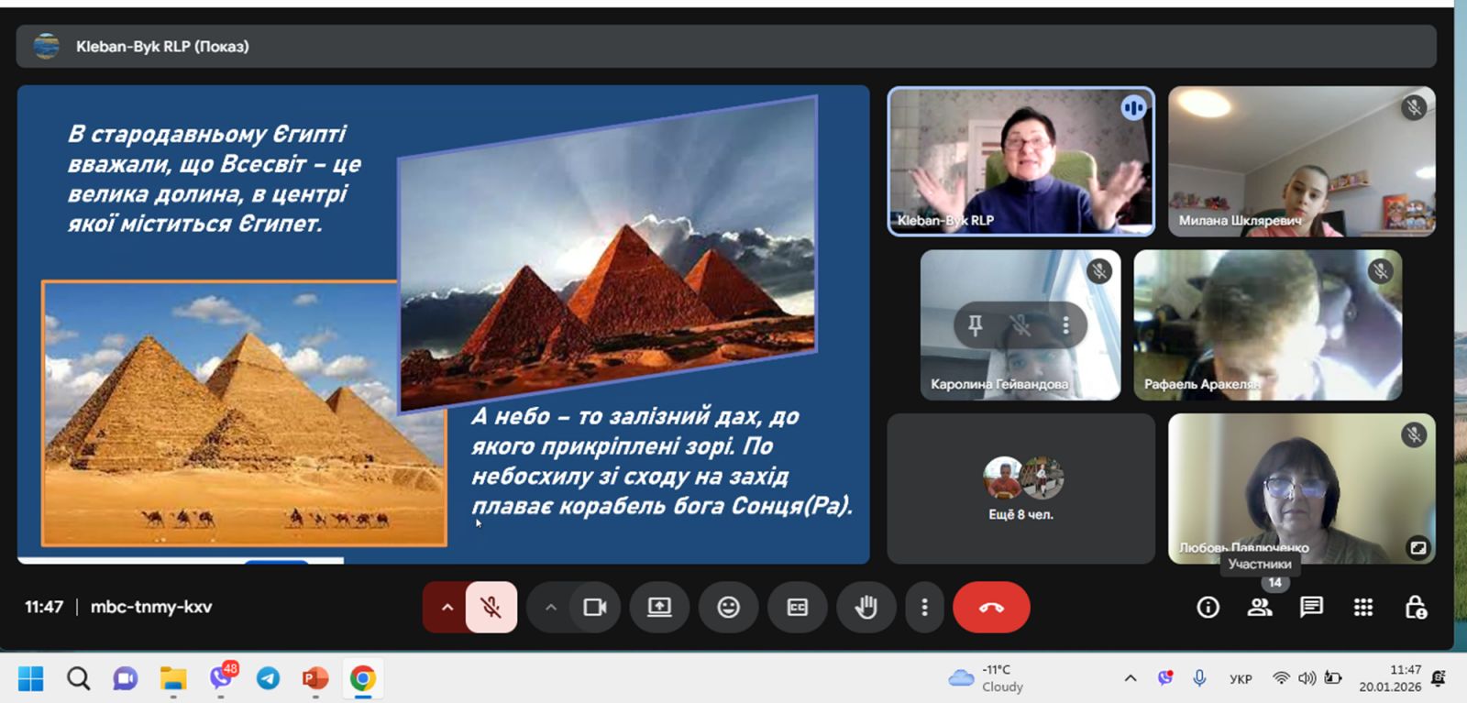Expand video settings chevron next to camera

[551, 607]
